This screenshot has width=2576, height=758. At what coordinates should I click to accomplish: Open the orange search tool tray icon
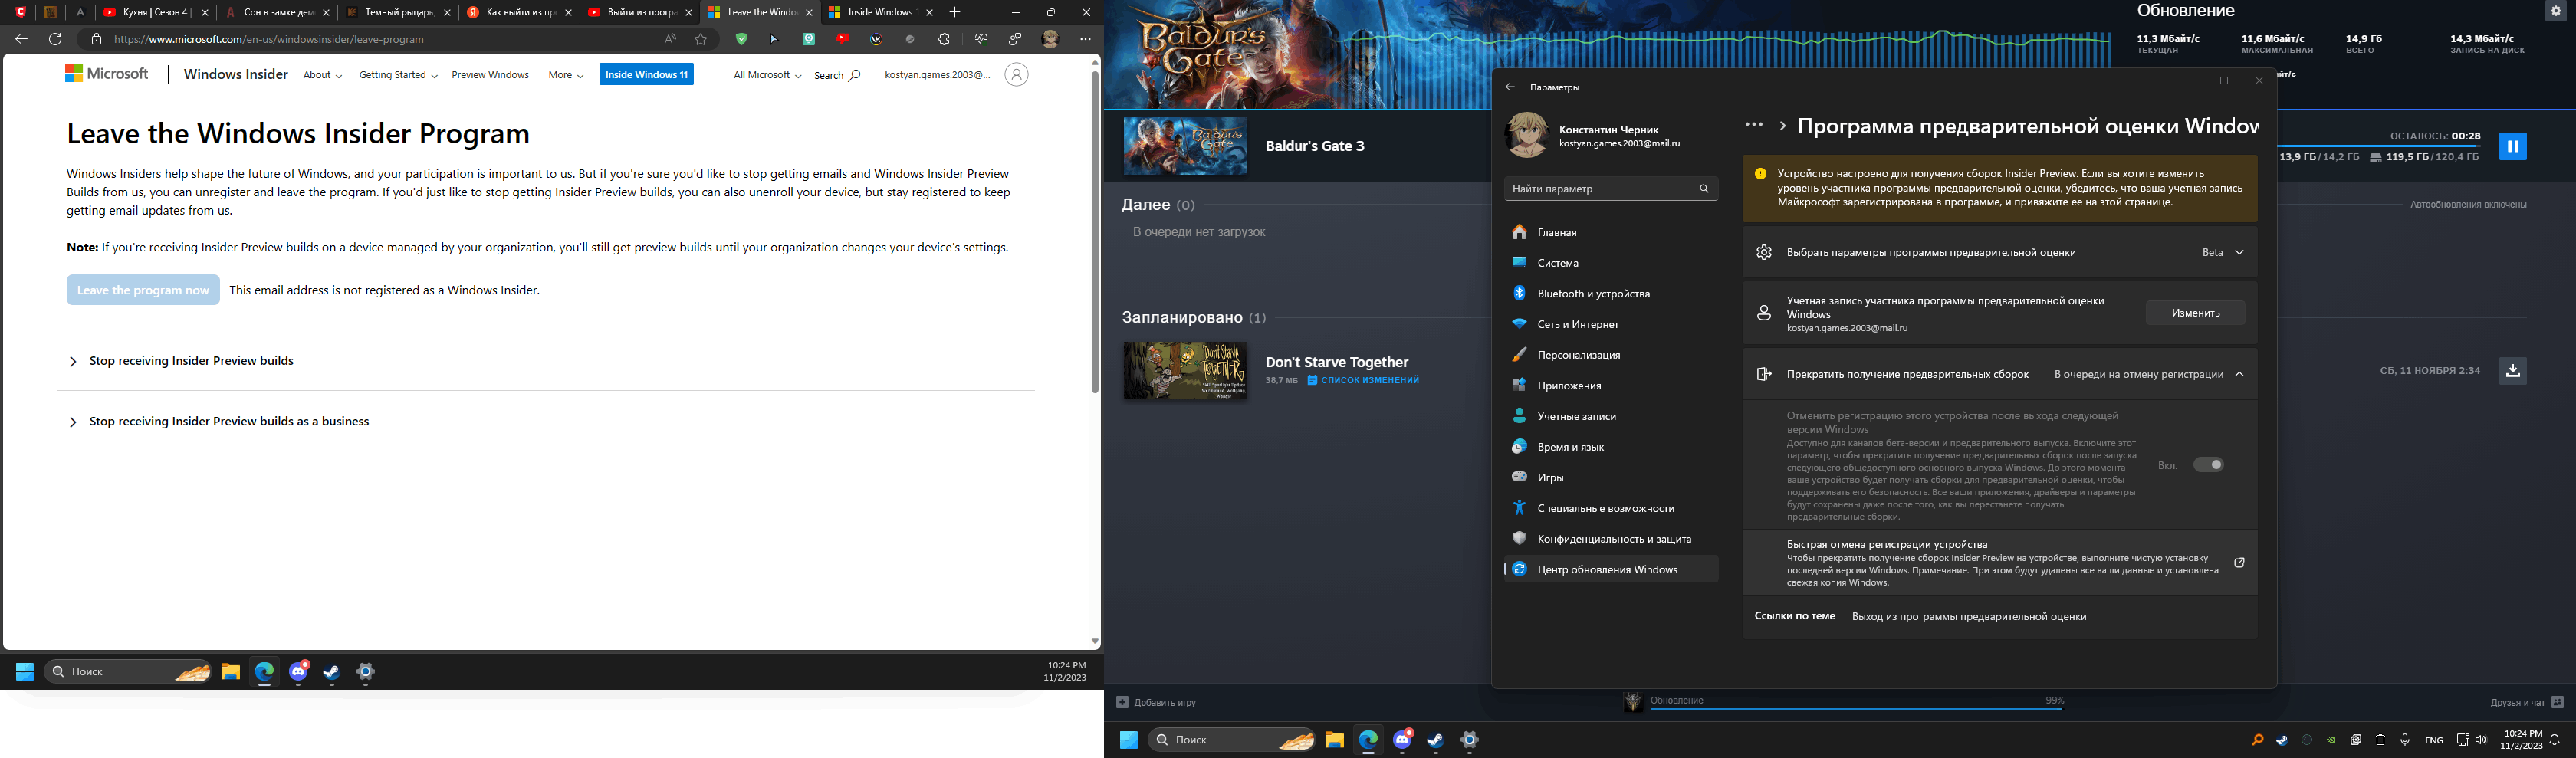click(x=2257, y=740)
